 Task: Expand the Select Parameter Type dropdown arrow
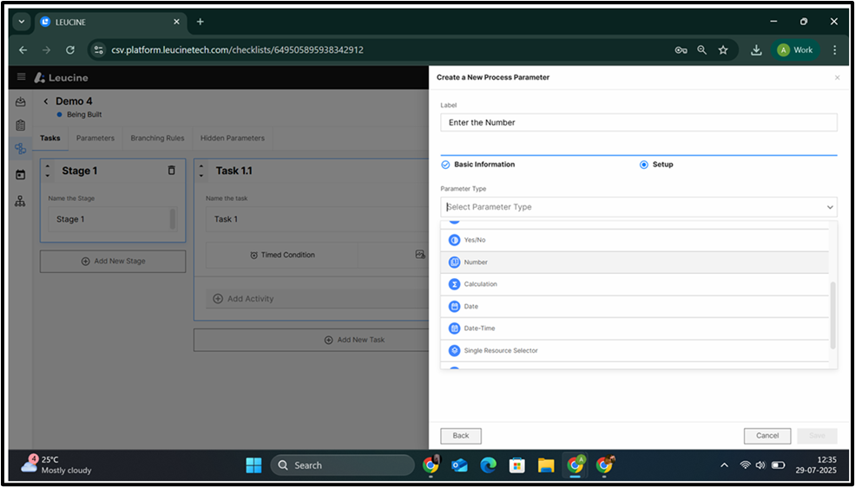pyautogui.click(x=830, y=207)
